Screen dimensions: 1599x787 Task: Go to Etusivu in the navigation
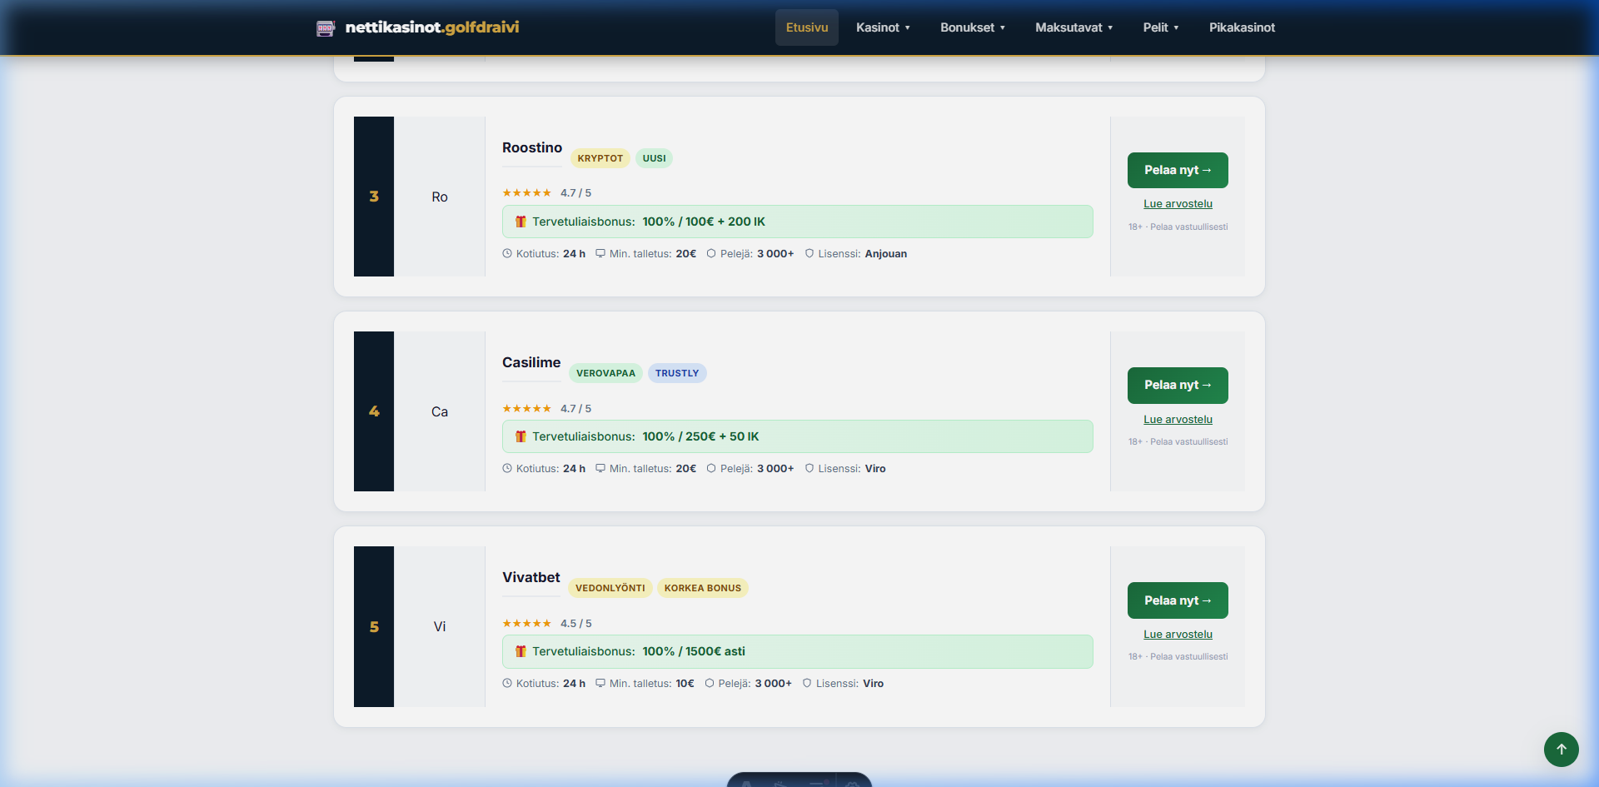[807, 27]
